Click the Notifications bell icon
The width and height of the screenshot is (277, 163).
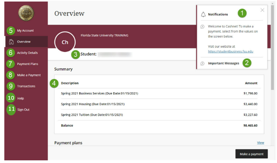tap(203, 14)
